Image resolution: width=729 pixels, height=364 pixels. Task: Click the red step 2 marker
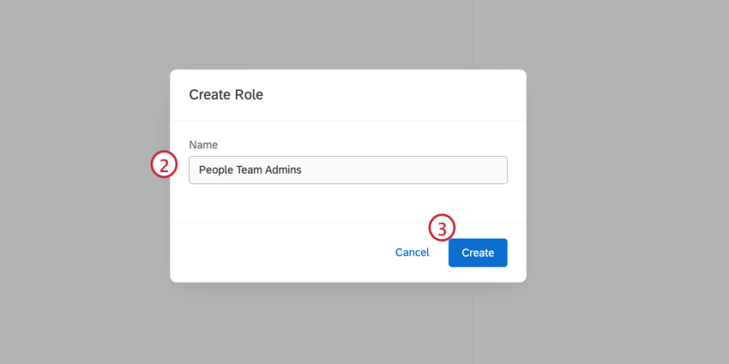coord(164,164)
